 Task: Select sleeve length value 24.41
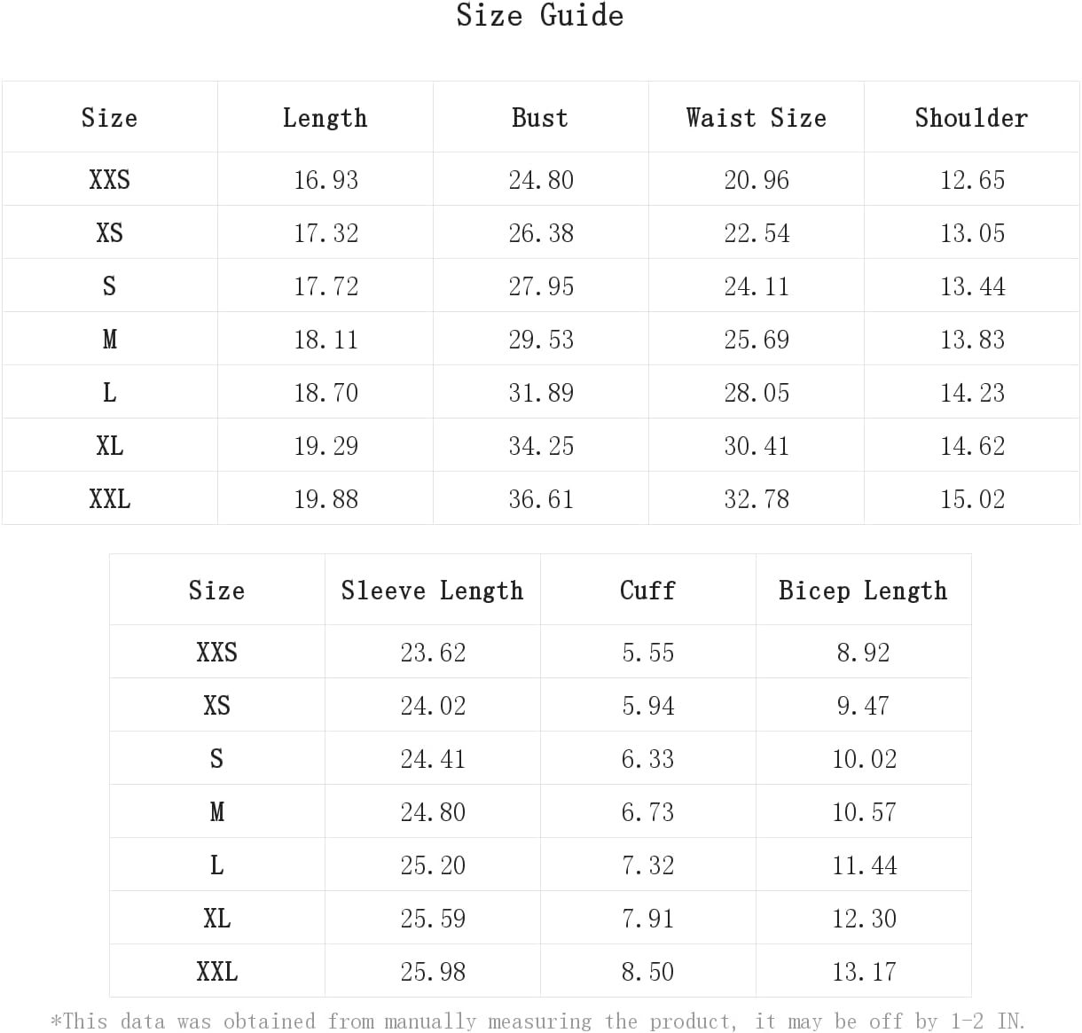click(433, 759)
